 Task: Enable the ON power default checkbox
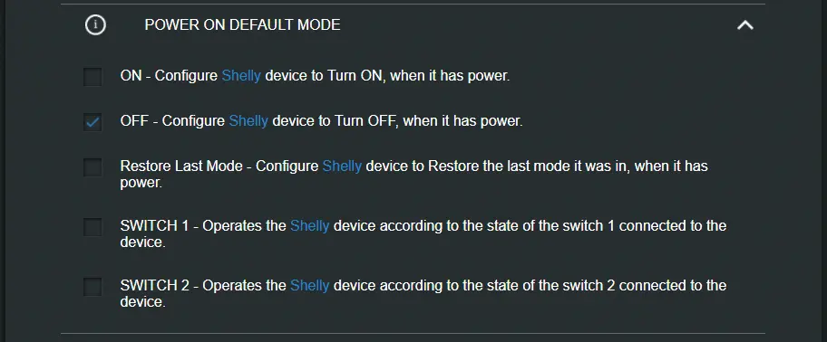click(92, 77)
